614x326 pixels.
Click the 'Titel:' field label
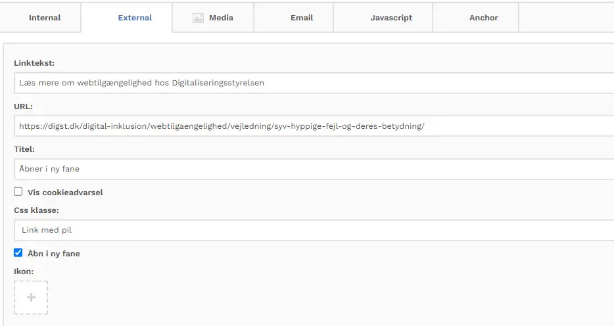pos(24,149)
